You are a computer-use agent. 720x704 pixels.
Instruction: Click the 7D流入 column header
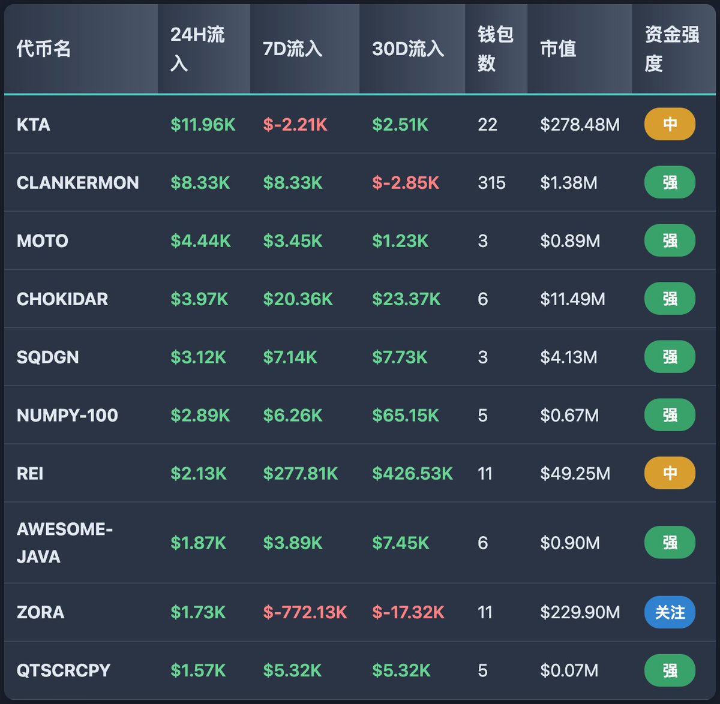click(x=292, y=49)
